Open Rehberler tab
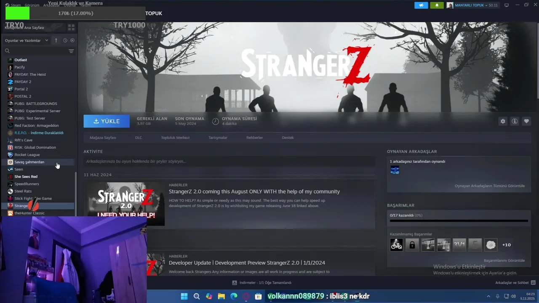 [x=254, y=138]
